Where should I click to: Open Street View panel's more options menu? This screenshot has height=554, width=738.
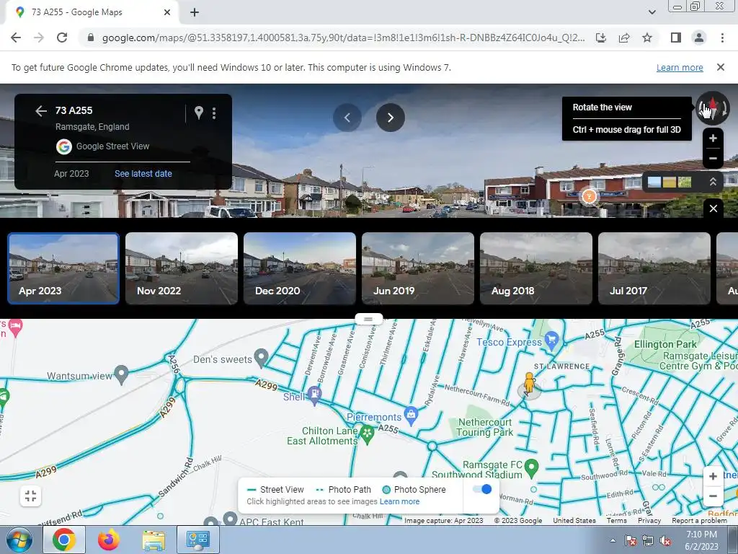tap(214, 113)
